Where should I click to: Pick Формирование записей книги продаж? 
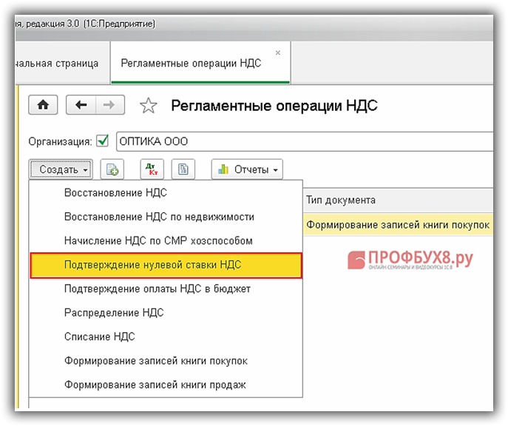pos(155,385)
